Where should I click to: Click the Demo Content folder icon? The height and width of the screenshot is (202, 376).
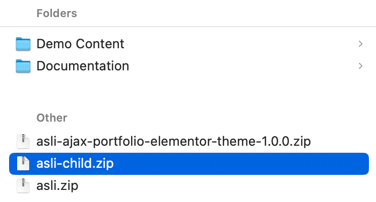coord(23,44)
